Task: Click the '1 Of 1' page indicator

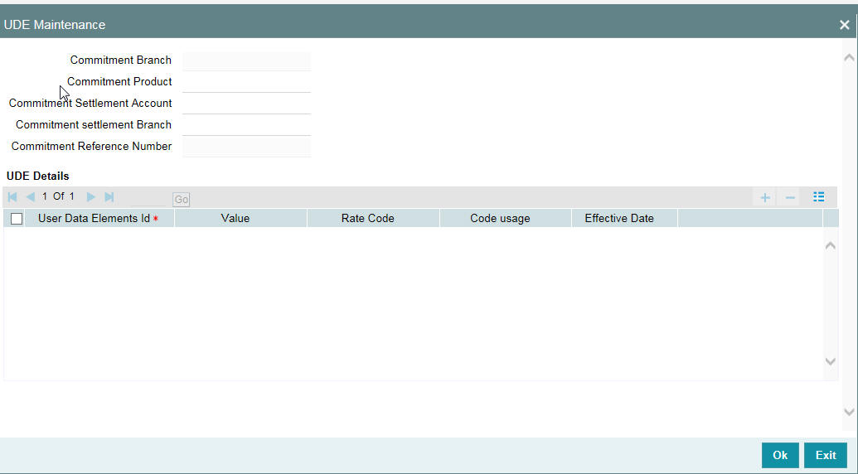Action: (x=58, y=196)
